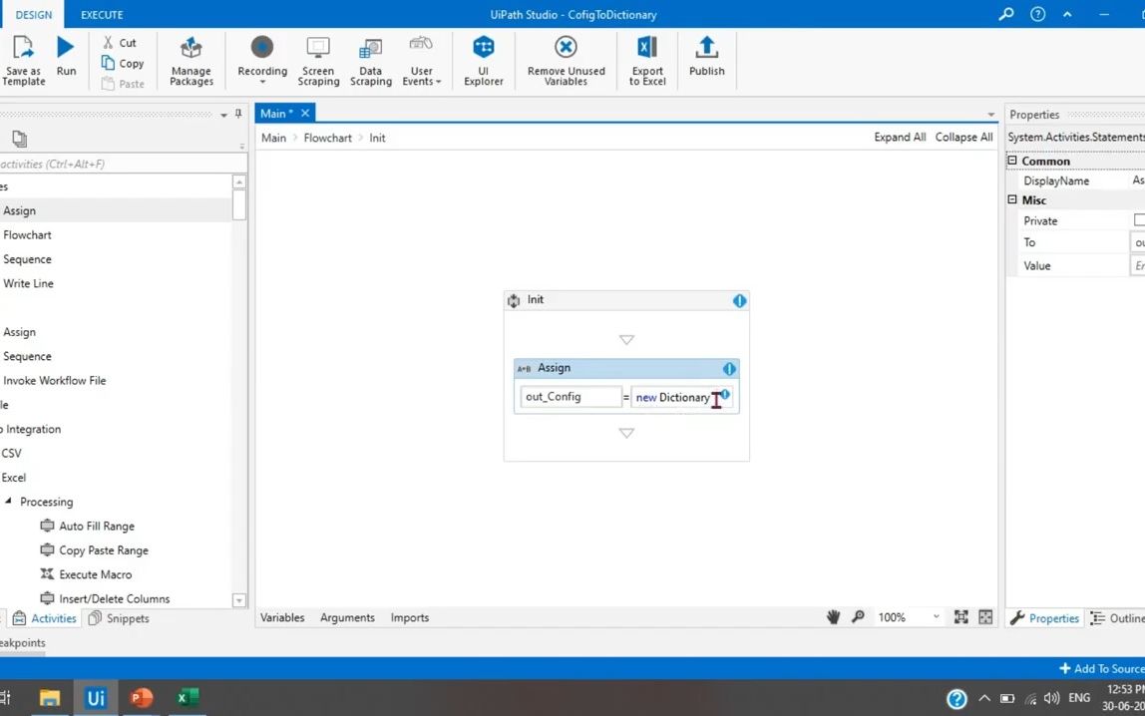Screen dimensions: 1145x716
Task: Cut the selected activity
Action: 120,43
